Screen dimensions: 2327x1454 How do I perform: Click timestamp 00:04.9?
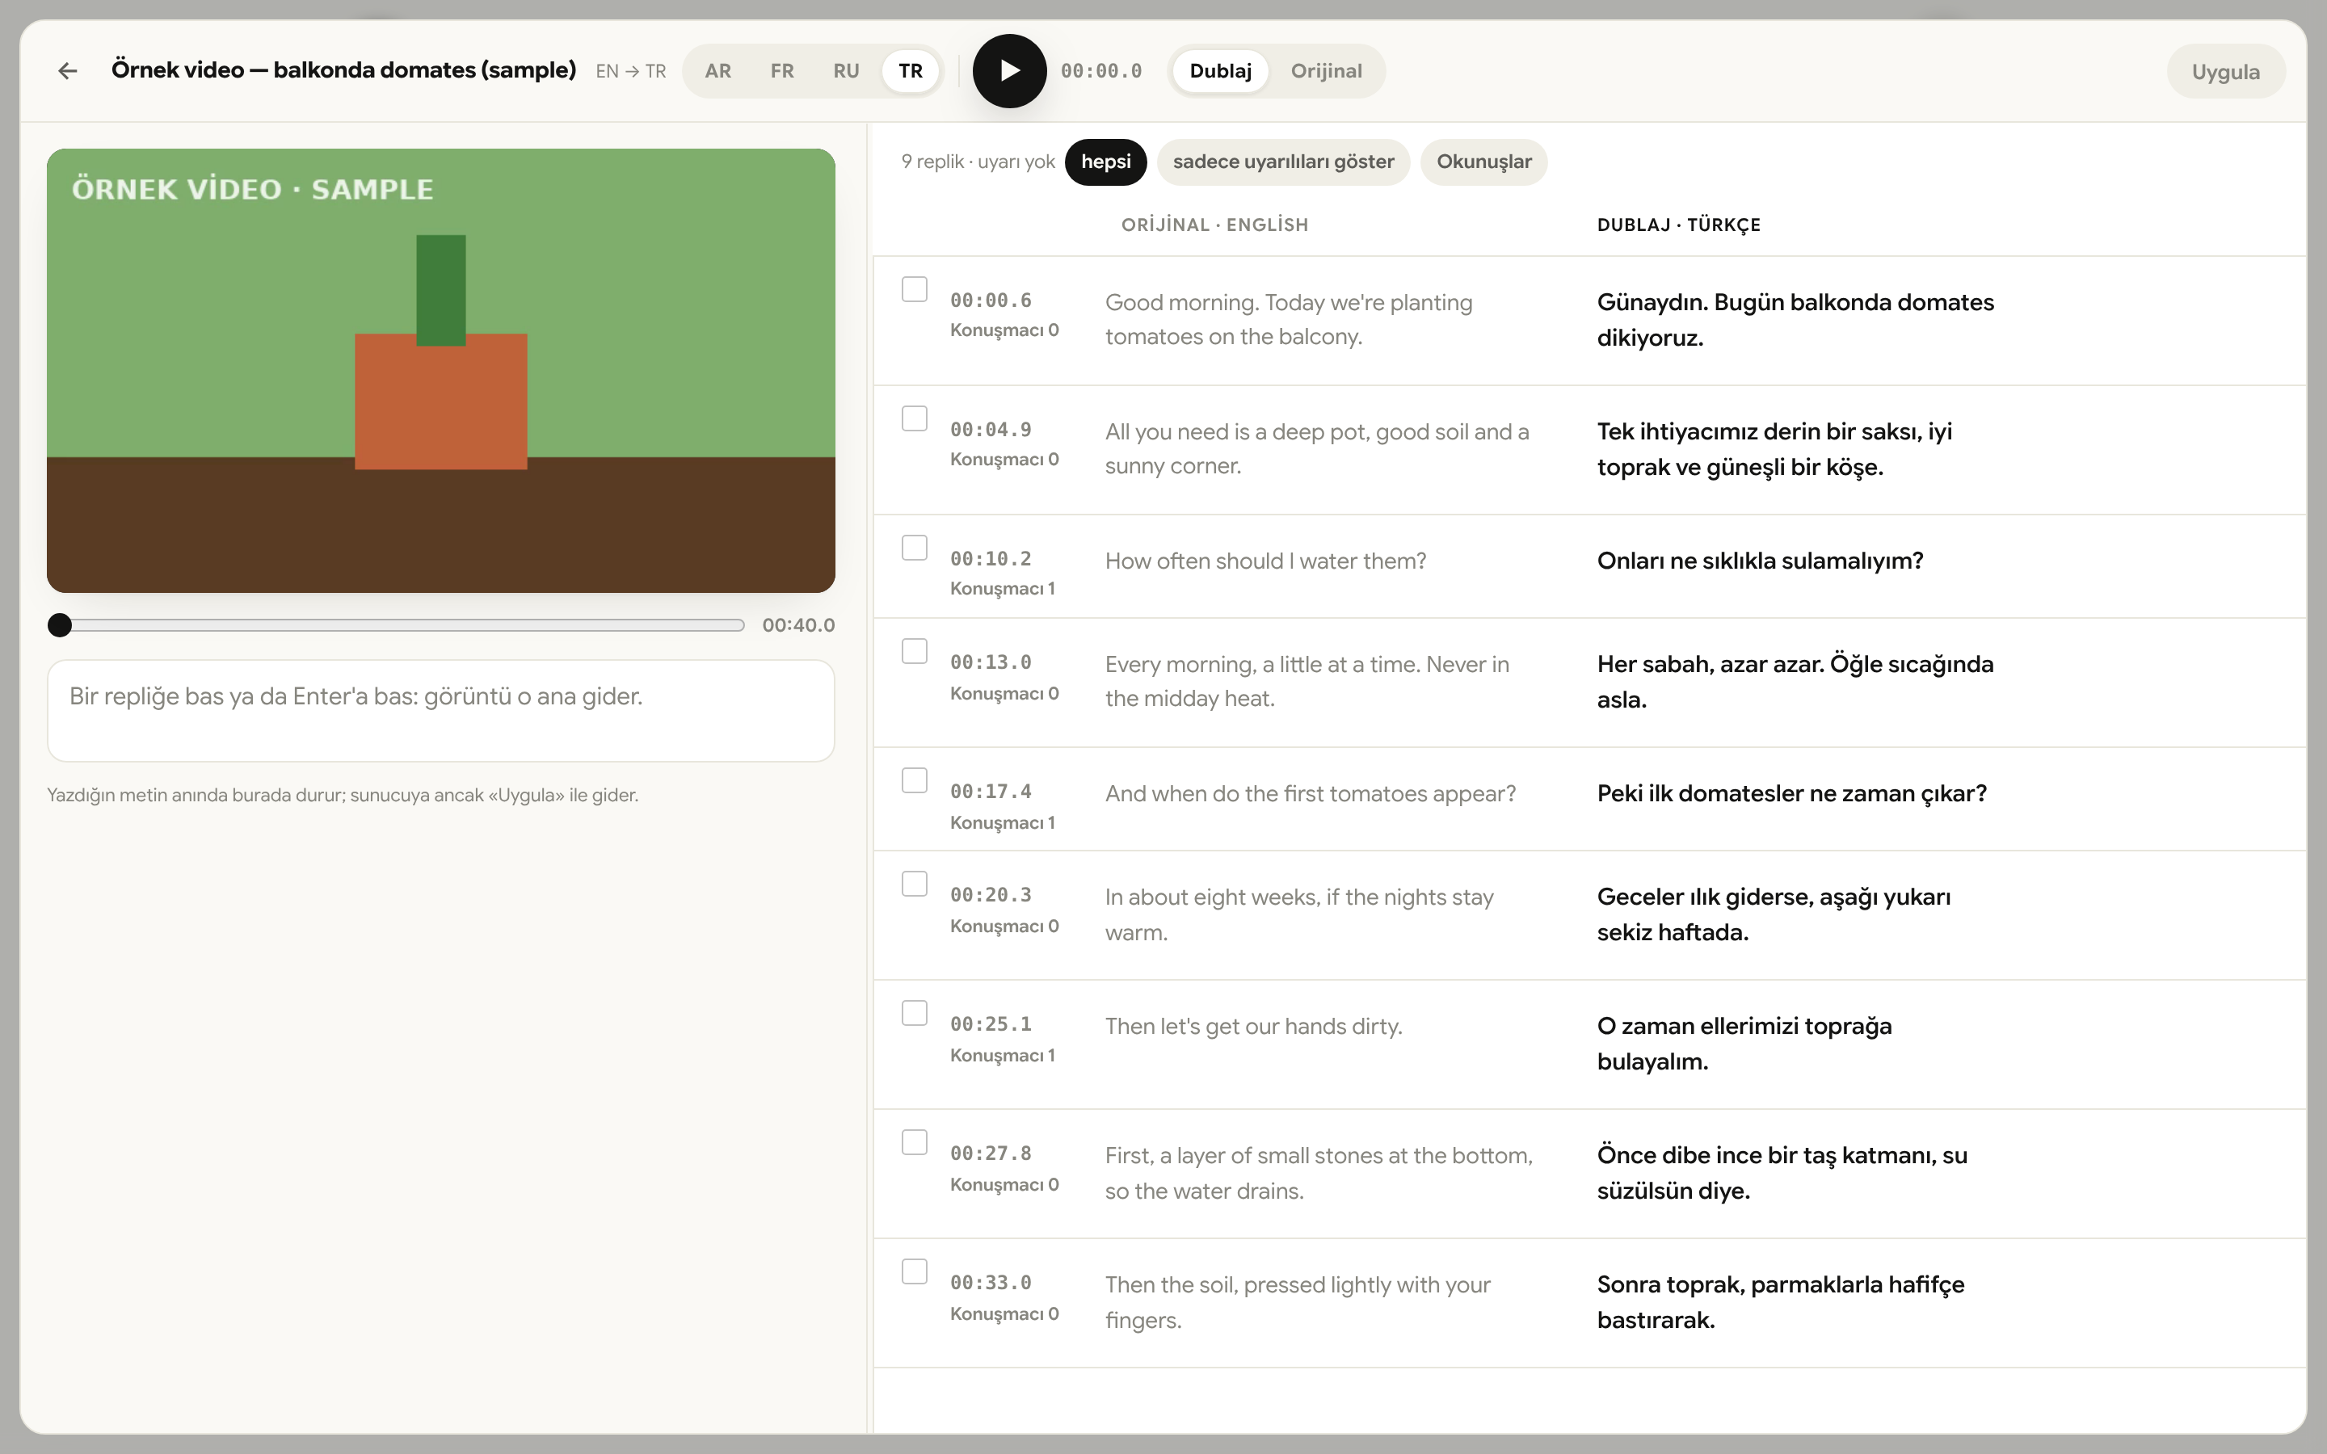tap(991, 429)
